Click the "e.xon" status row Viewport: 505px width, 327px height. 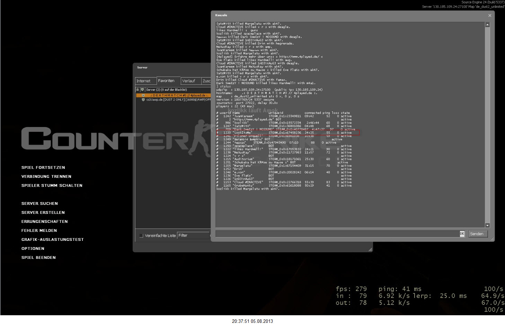284,172
